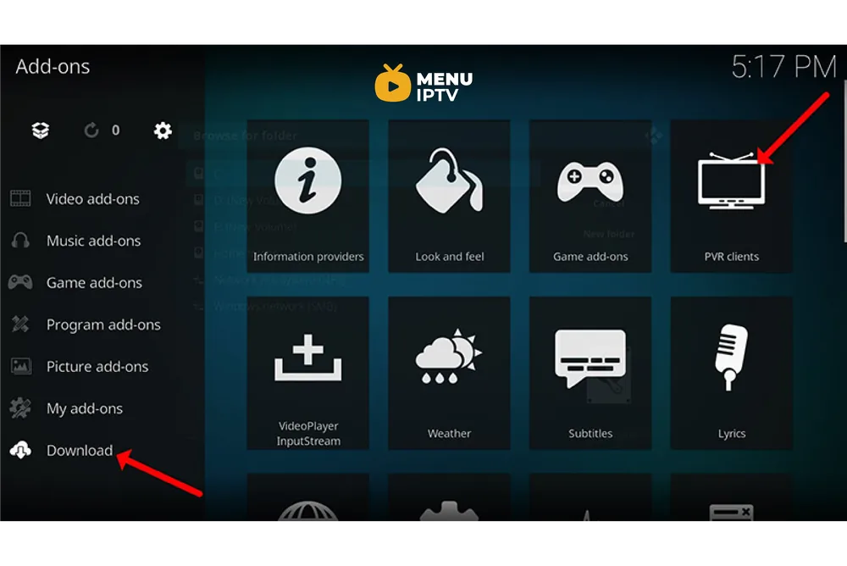Click the 5:17 PM clock
Image resolution: width=847 pixels, height=566 pixels.
tap(783, 67)
